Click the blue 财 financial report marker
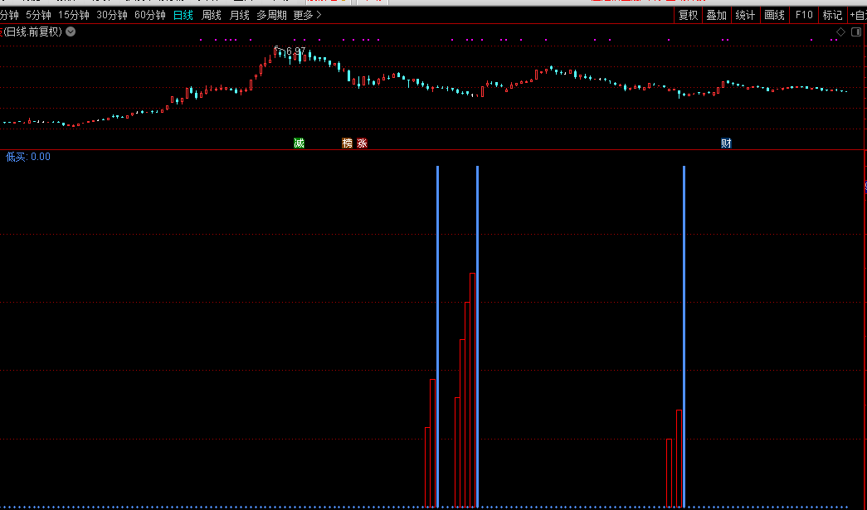 726,143
